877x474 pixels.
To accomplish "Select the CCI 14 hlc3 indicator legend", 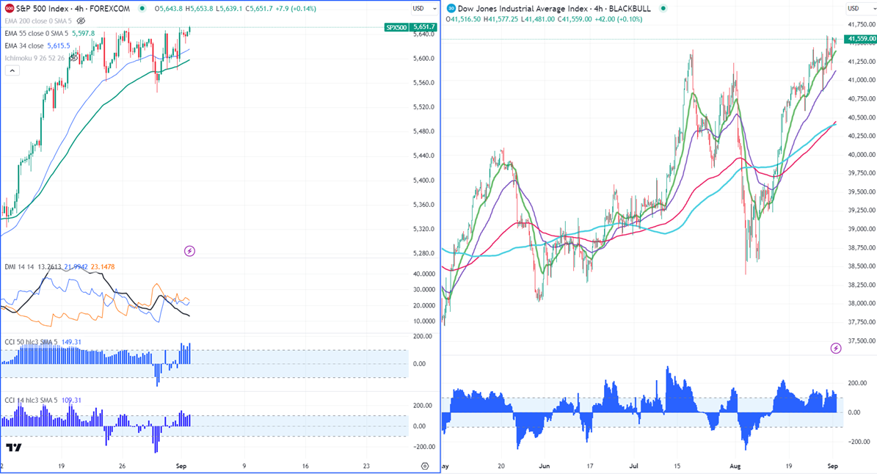I will tap(31, 400).
